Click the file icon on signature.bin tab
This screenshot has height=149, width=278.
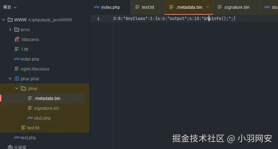click(220, 7)
